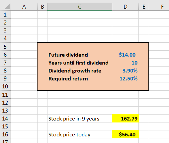Image resolution: width=169 pixels, height=143 pixels.
Task: Select row 14 header
Action: click(x=5, y=119)
